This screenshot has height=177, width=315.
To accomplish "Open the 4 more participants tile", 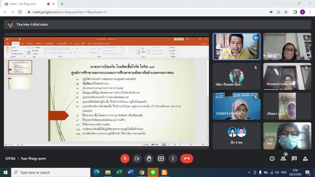I will pos(237,136).
